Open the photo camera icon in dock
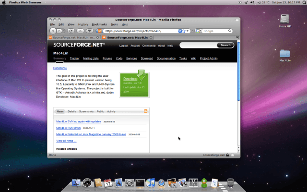307x192 pixels. 172,183
